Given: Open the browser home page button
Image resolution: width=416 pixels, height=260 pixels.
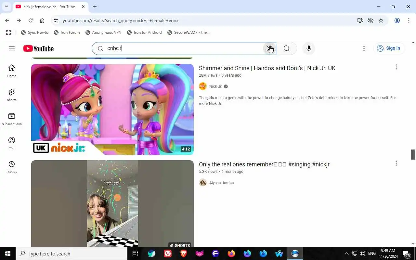Looking at the screenshot, I should pos(42,20).
